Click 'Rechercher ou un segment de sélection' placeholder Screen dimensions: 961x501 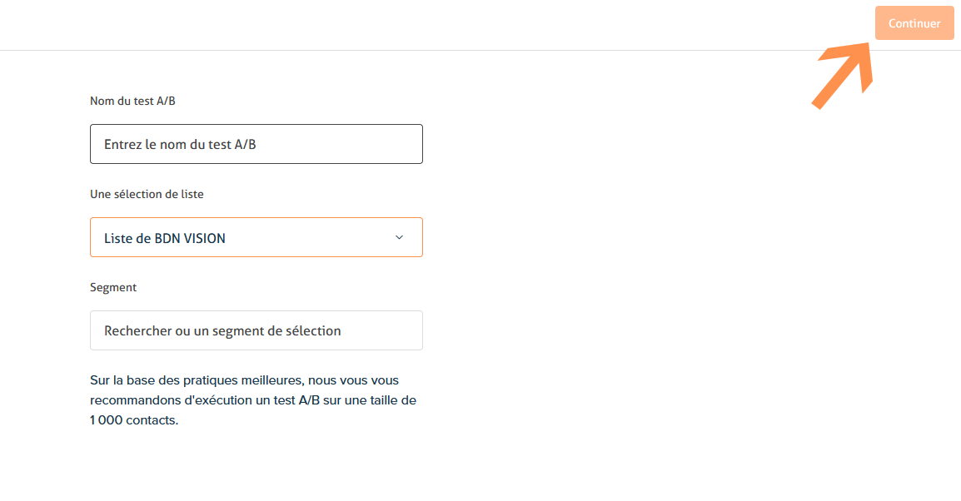coord(222,330)
